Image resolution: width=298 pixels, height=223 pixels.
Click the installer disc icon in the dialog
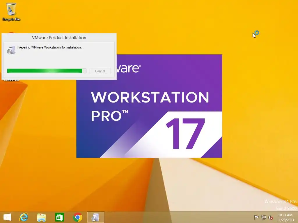point(11,50)
